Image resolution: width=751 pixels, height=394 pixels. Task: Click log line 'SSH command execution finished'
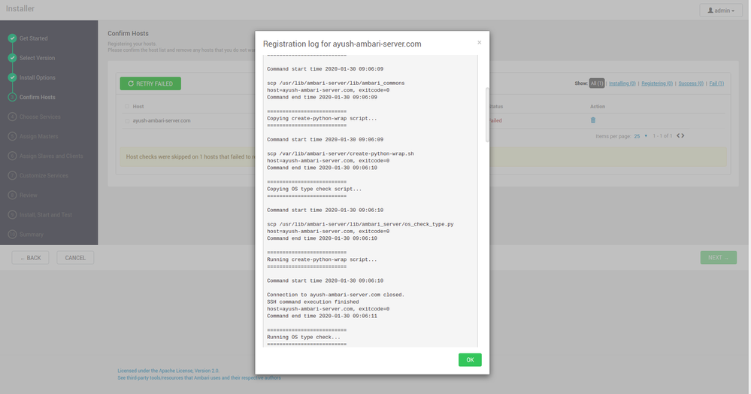(313, 302)
